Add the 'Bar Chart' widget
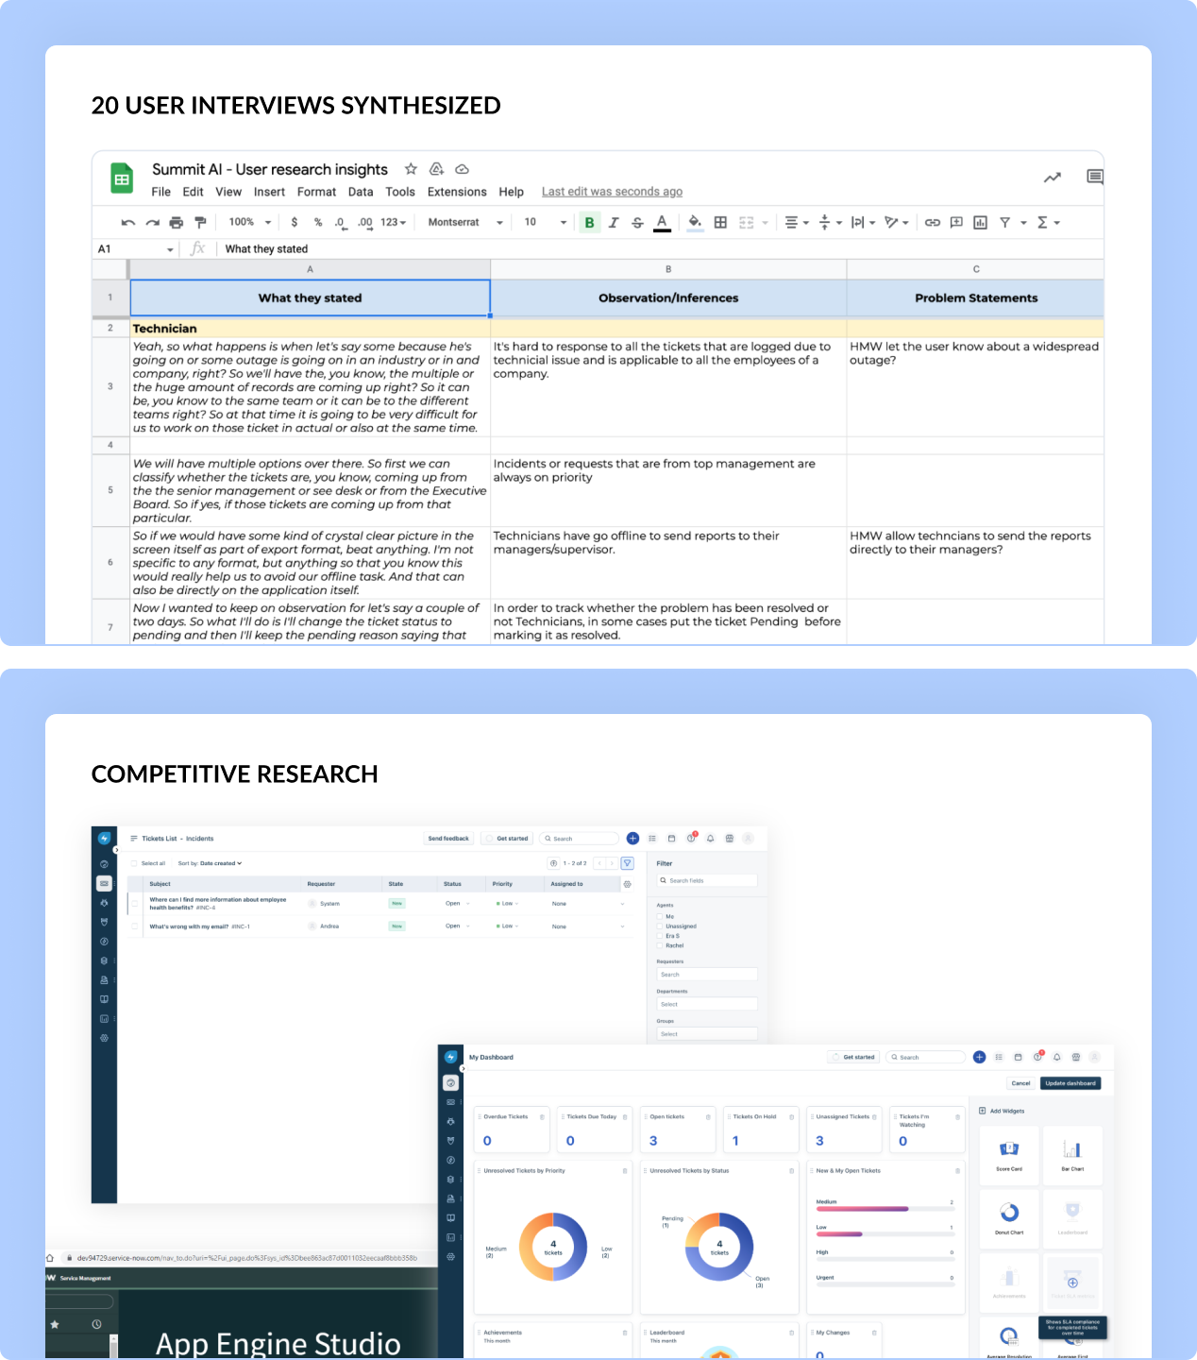Screen dimensions: 1197x1360 (1072, 1154)
